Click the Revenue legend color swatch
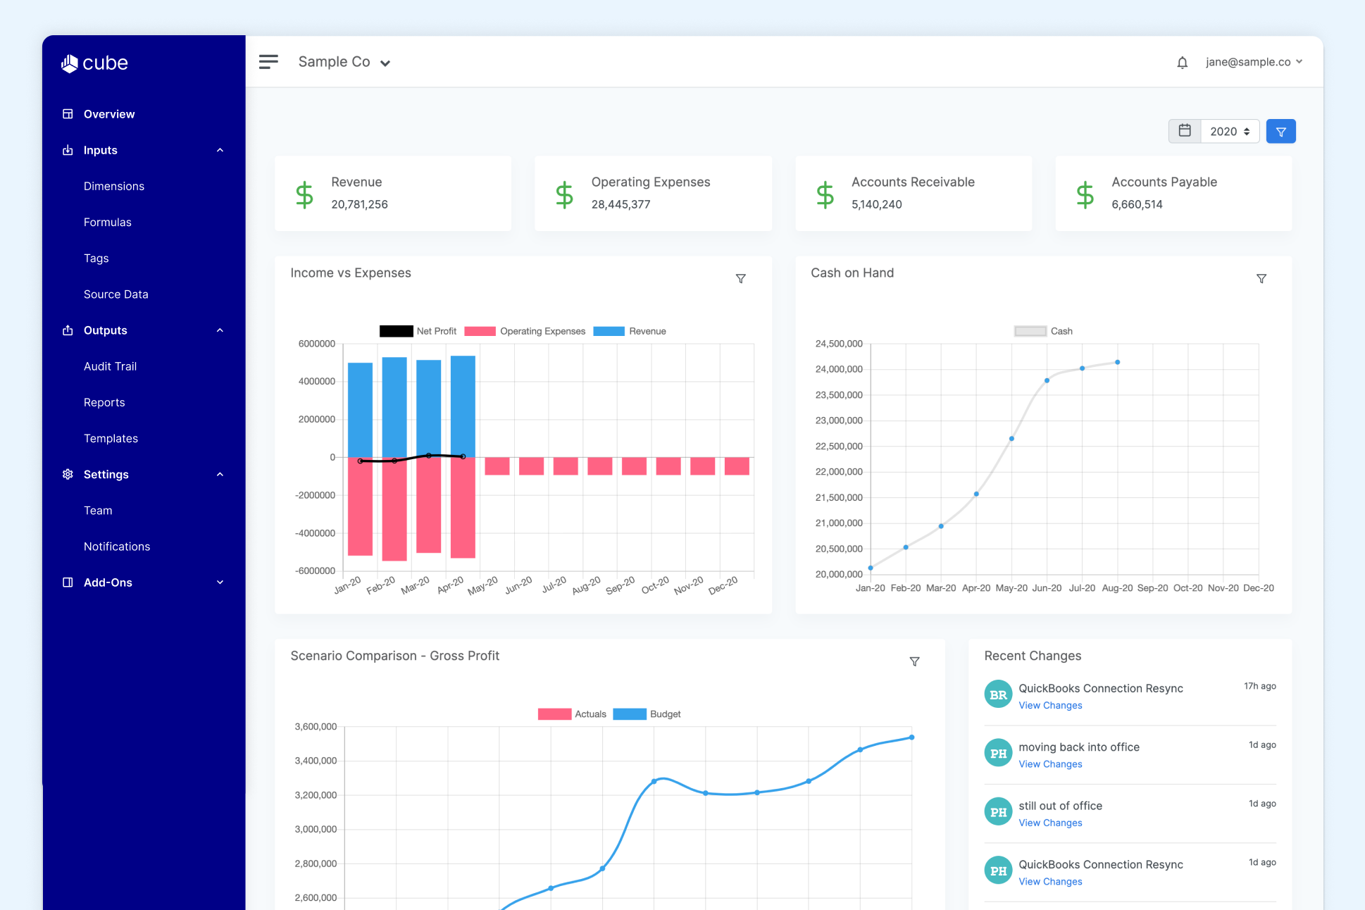Viewport: 1365px width, 910px height. pos(609,331)
